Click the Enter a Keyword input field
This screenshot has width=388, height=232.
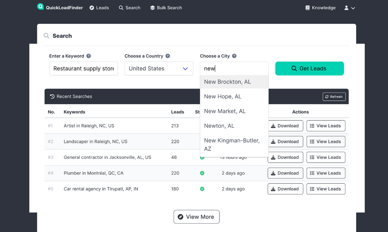click(x=83, y=69)
